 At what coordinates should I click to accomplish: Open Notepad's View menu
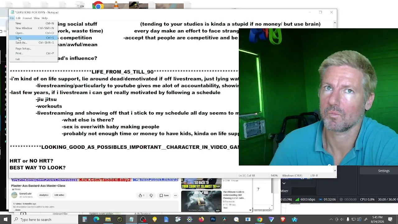pos(37,18)
